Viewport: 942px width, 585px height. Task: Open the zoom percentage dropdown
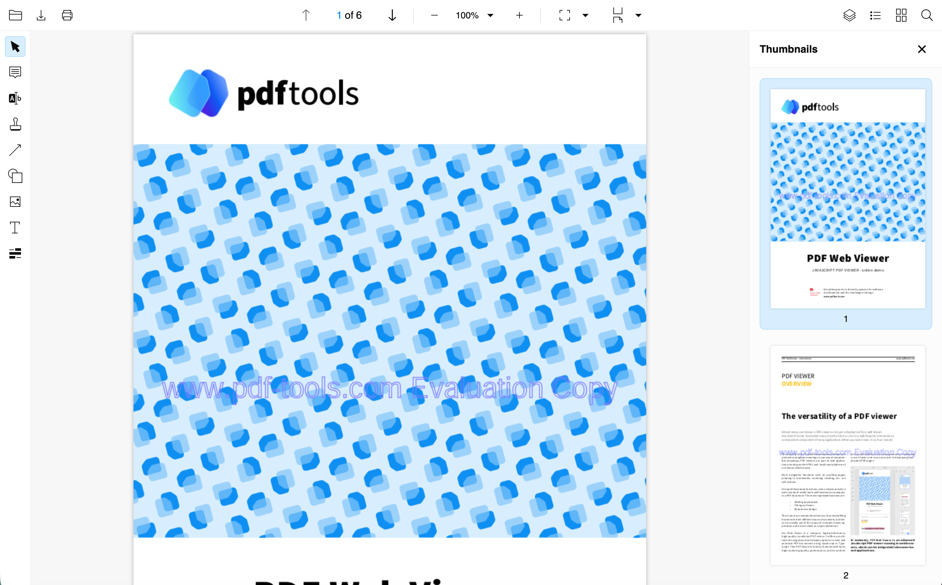[490, 15]
